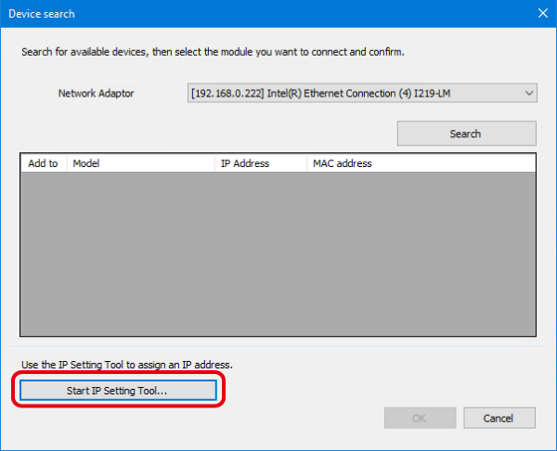Click the search instructions text at top
The height and width of the screenshot is (451, 557).
[214, 51]
